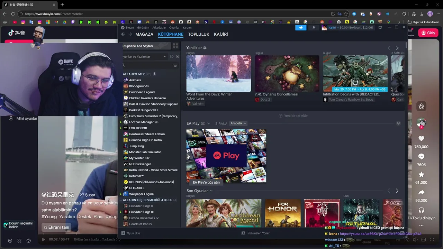This screenshot has height=249, width=443.
Task: Click the Kaijiri profile avatar
Action: 324,28
